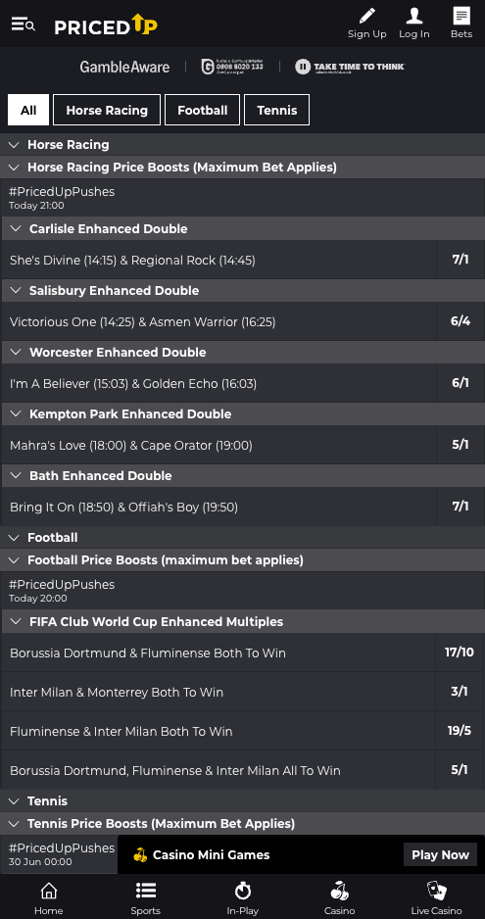The width and height of the screenshot is (485, 919).
Task: Go to Home in bottom navigation
Action: (x=49, y=897)
